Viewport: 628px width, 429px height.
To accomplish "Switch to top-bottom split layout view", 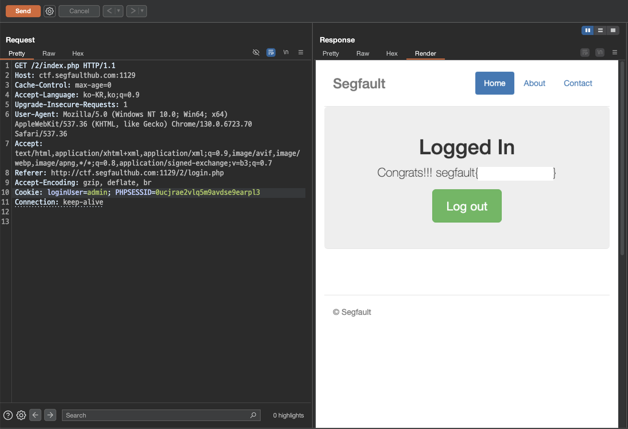I will click(600, 30).
